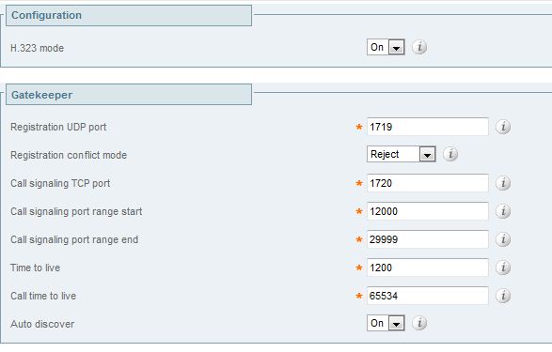Click info icon for Registration conflict mode
Screen dimensions: 552x352
click(450, 154)
